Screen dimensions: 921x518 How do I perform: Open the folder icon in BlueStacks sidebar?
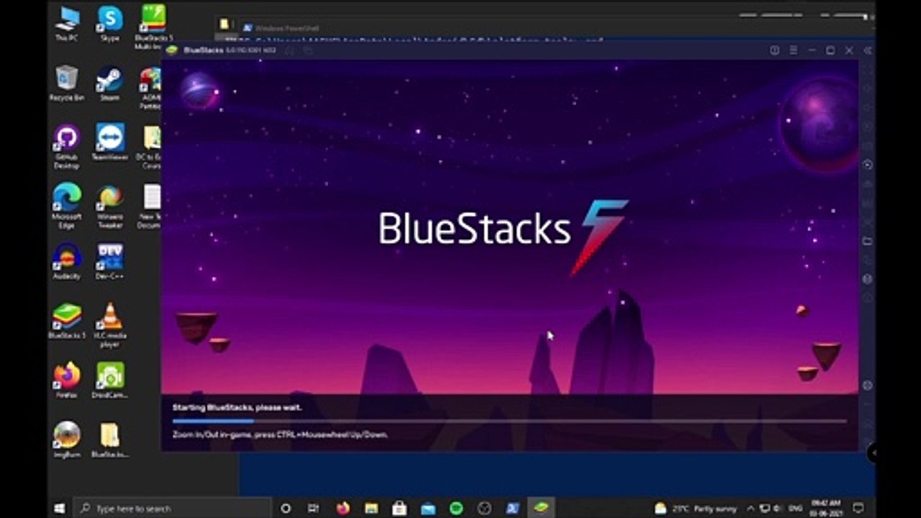click(x=867, y=241)
